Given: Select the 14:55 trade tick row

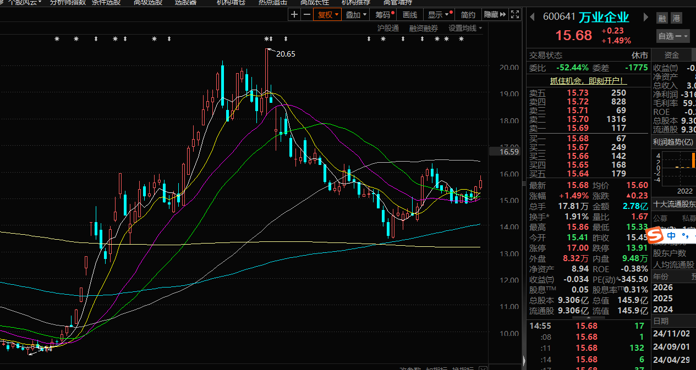Looking at the screenshot, I should tap(588, 326).
